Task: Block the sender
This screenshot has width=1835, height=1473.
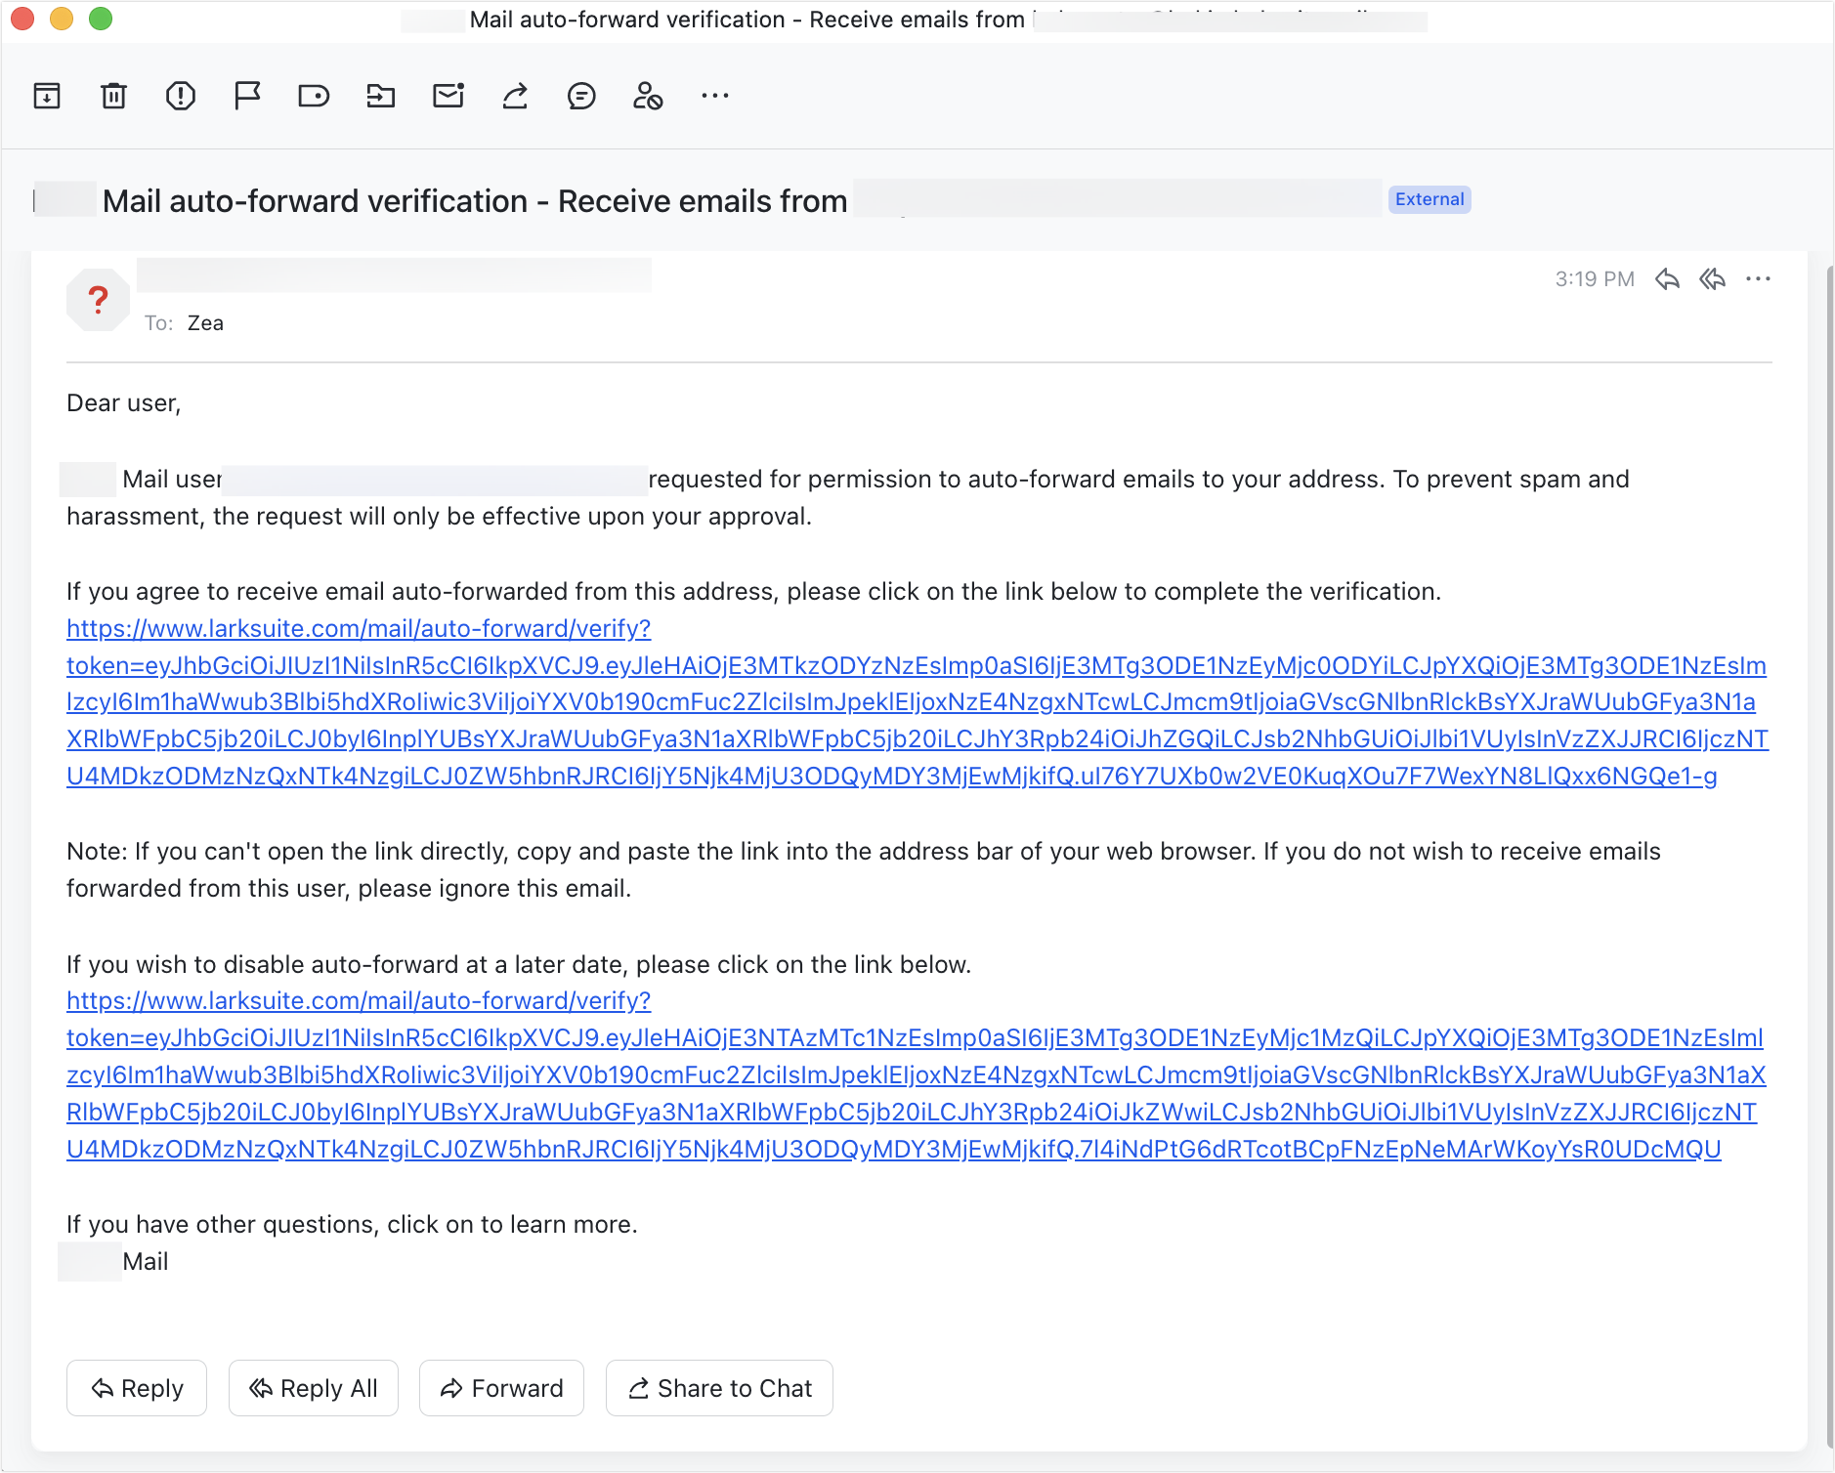Action: (x=649, y=95)
